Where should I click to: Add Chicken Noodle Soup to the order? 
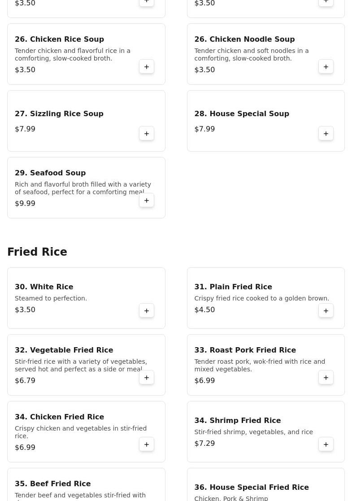point(326,67)
